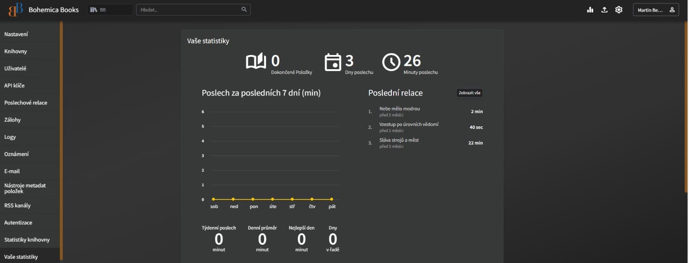Open Poslechové relace in sidebar
Image resolution: width=689 pixels, height=263 pixels.
[x=26, y=103]
